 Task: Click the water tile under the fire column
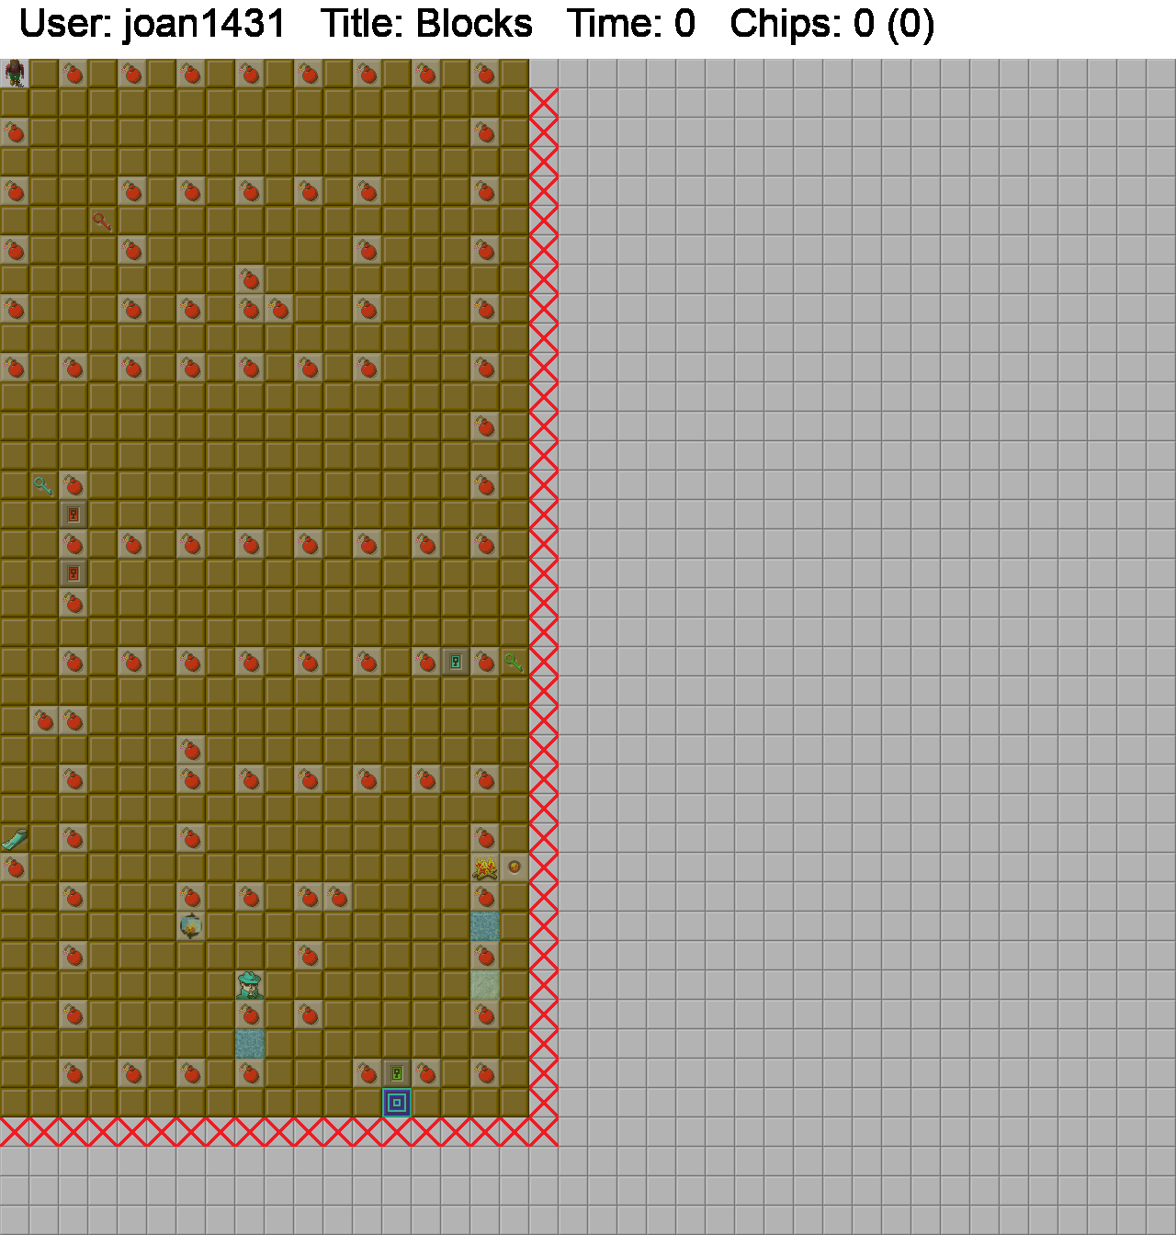coord(485,926)
